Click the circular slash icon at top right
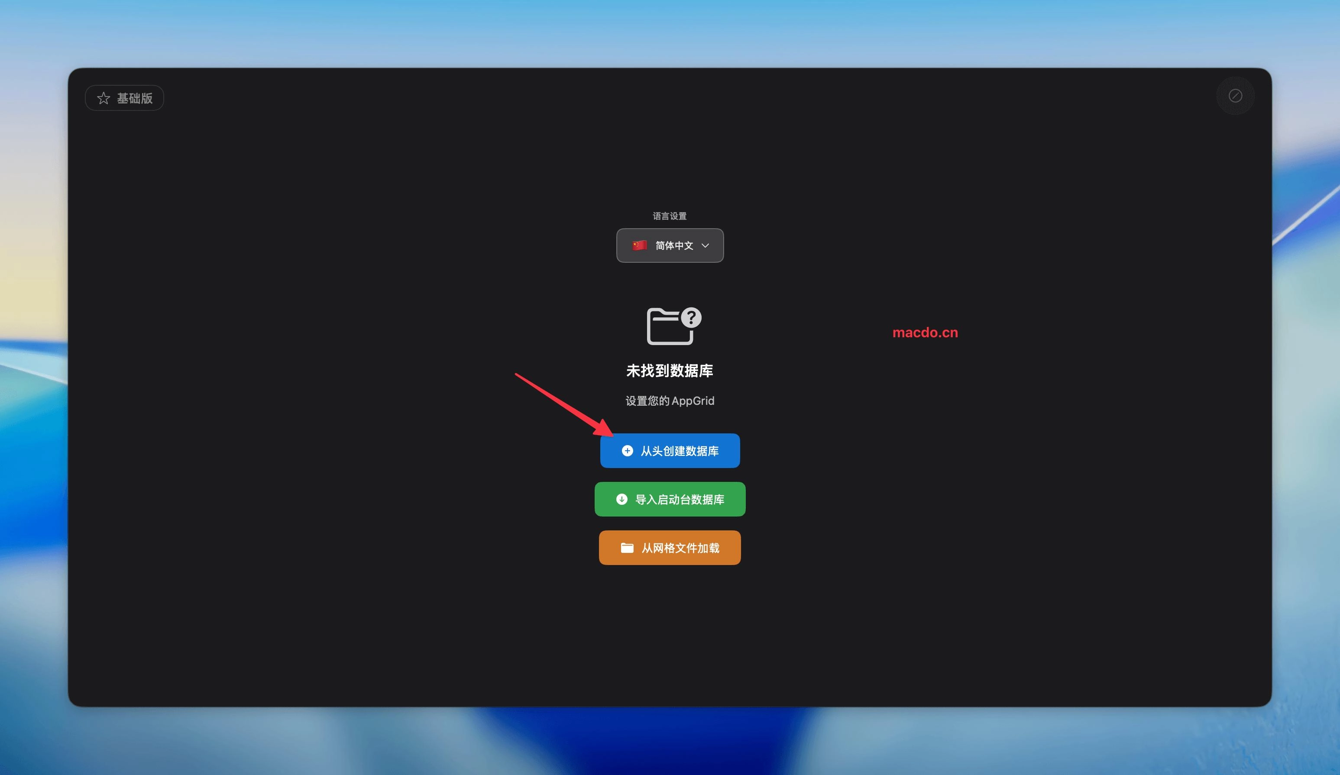1340x775 pixels. [x=1235, y=96]
